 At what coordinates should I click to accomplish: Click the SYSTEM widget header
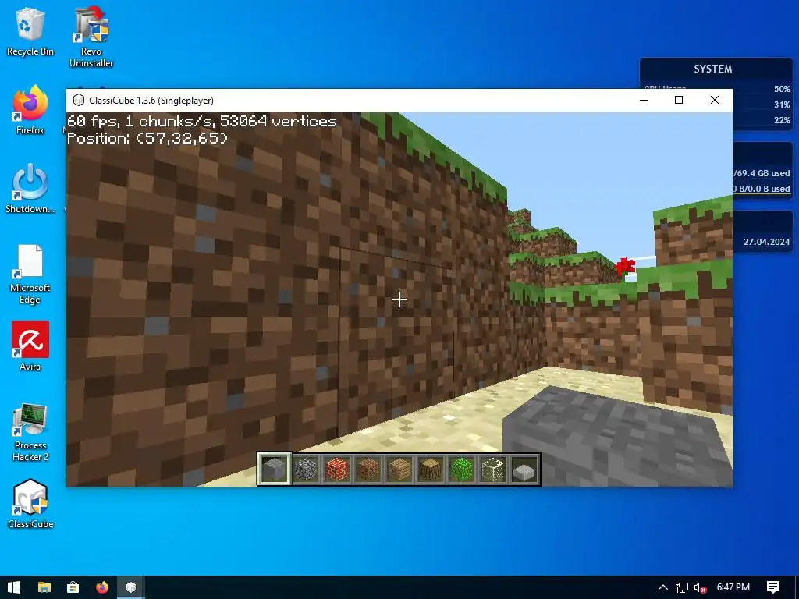713,69
